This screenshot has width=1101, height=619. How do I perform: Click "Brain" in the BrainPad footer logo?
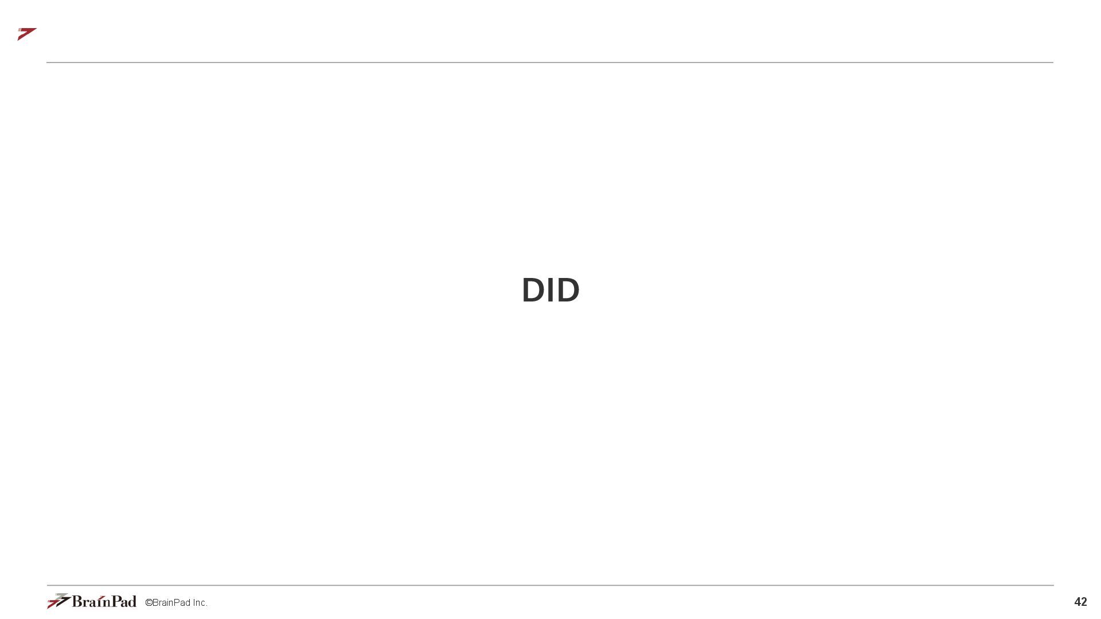(x=91, y=601)
